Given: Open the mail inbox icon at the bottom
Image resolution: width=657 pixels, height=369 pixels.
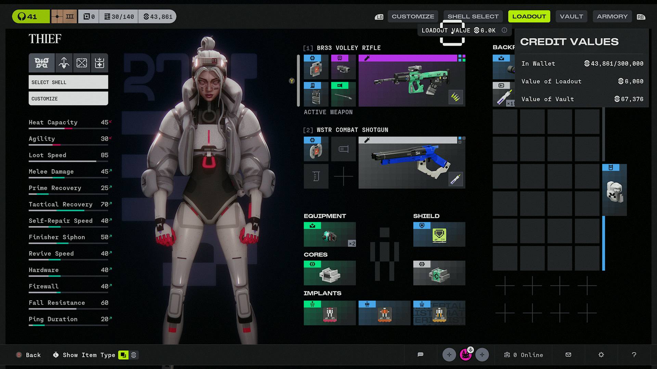Looking at the screenshot, I should click(568, 355).
